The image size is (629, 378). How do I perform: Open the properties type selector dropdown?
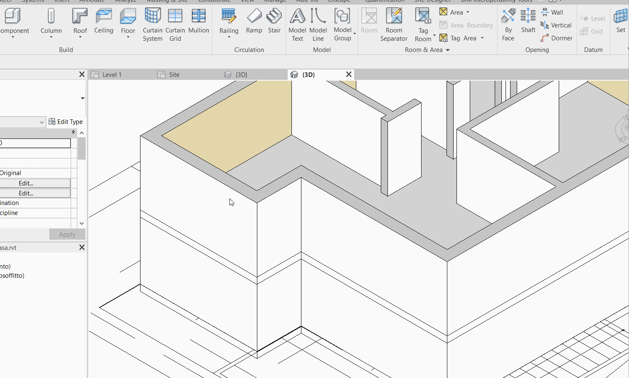(x=42, y=122)
